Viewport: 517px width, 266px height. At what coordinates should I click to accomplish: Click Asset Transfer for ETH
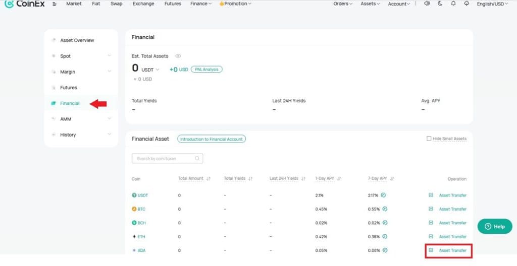[x=453, y=237]
